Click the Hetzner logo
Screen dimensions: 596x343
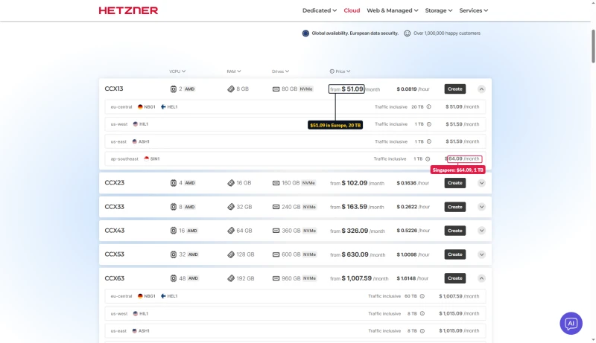[x=128, y=10]
